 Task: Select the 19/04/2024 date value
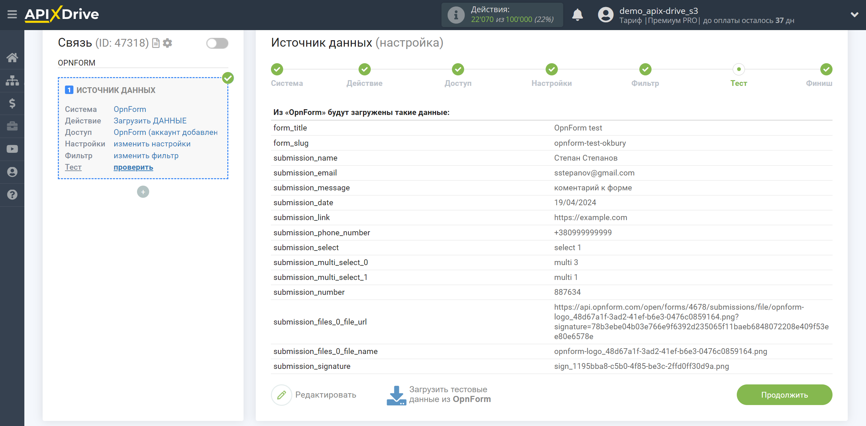click(x=575, y=203)
